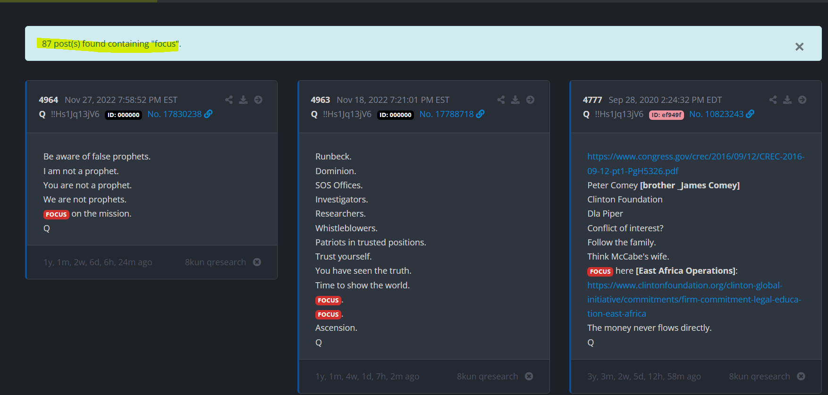Click 'The money never flows directly.' line
This screenshot has height=395, width=828.
[x=649, y=328]
